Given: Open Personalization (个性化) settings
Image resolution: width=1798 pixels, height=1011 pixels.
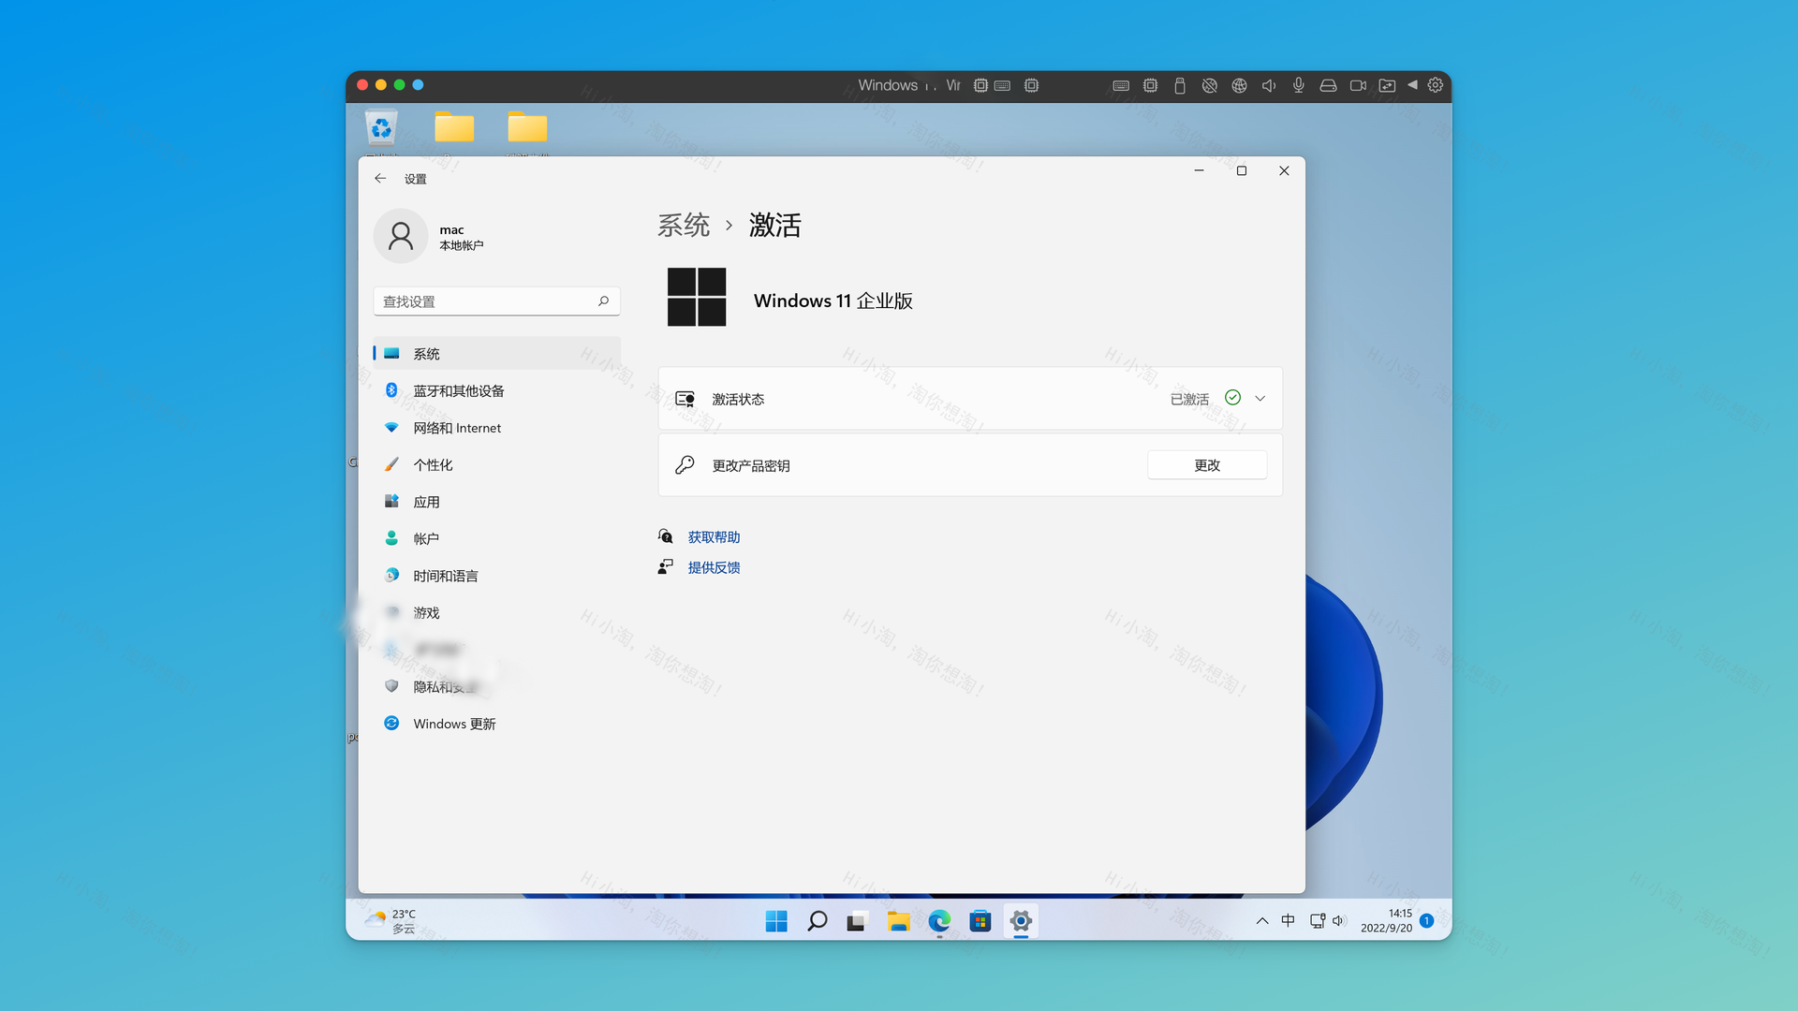Looking at the screenshot, I should click(x=496, y=464).
